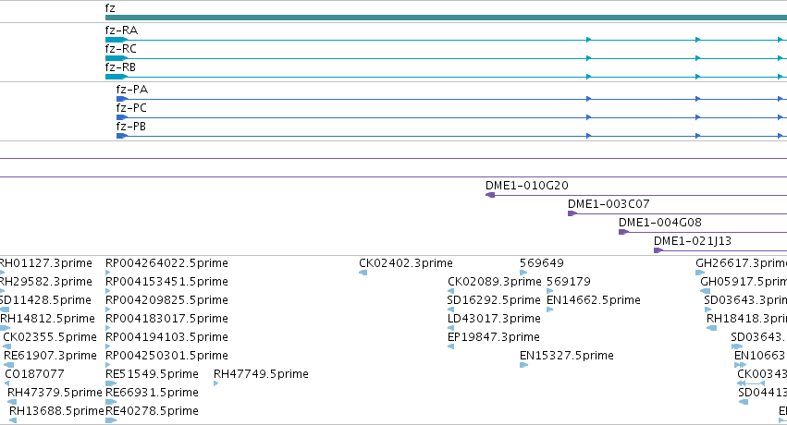Click the fz-RA transcript arrow glyph
787x425 pixels.
(x=116, y=40)
